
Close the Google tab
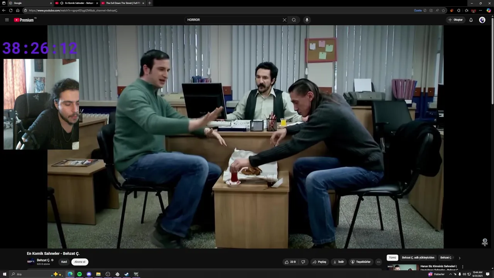click(x=51, y=3)
